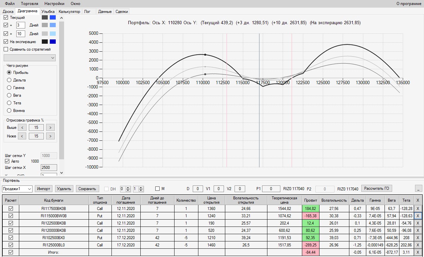The image size is (424, 257).
Task: Click the D input field
Action: (198, 189)
